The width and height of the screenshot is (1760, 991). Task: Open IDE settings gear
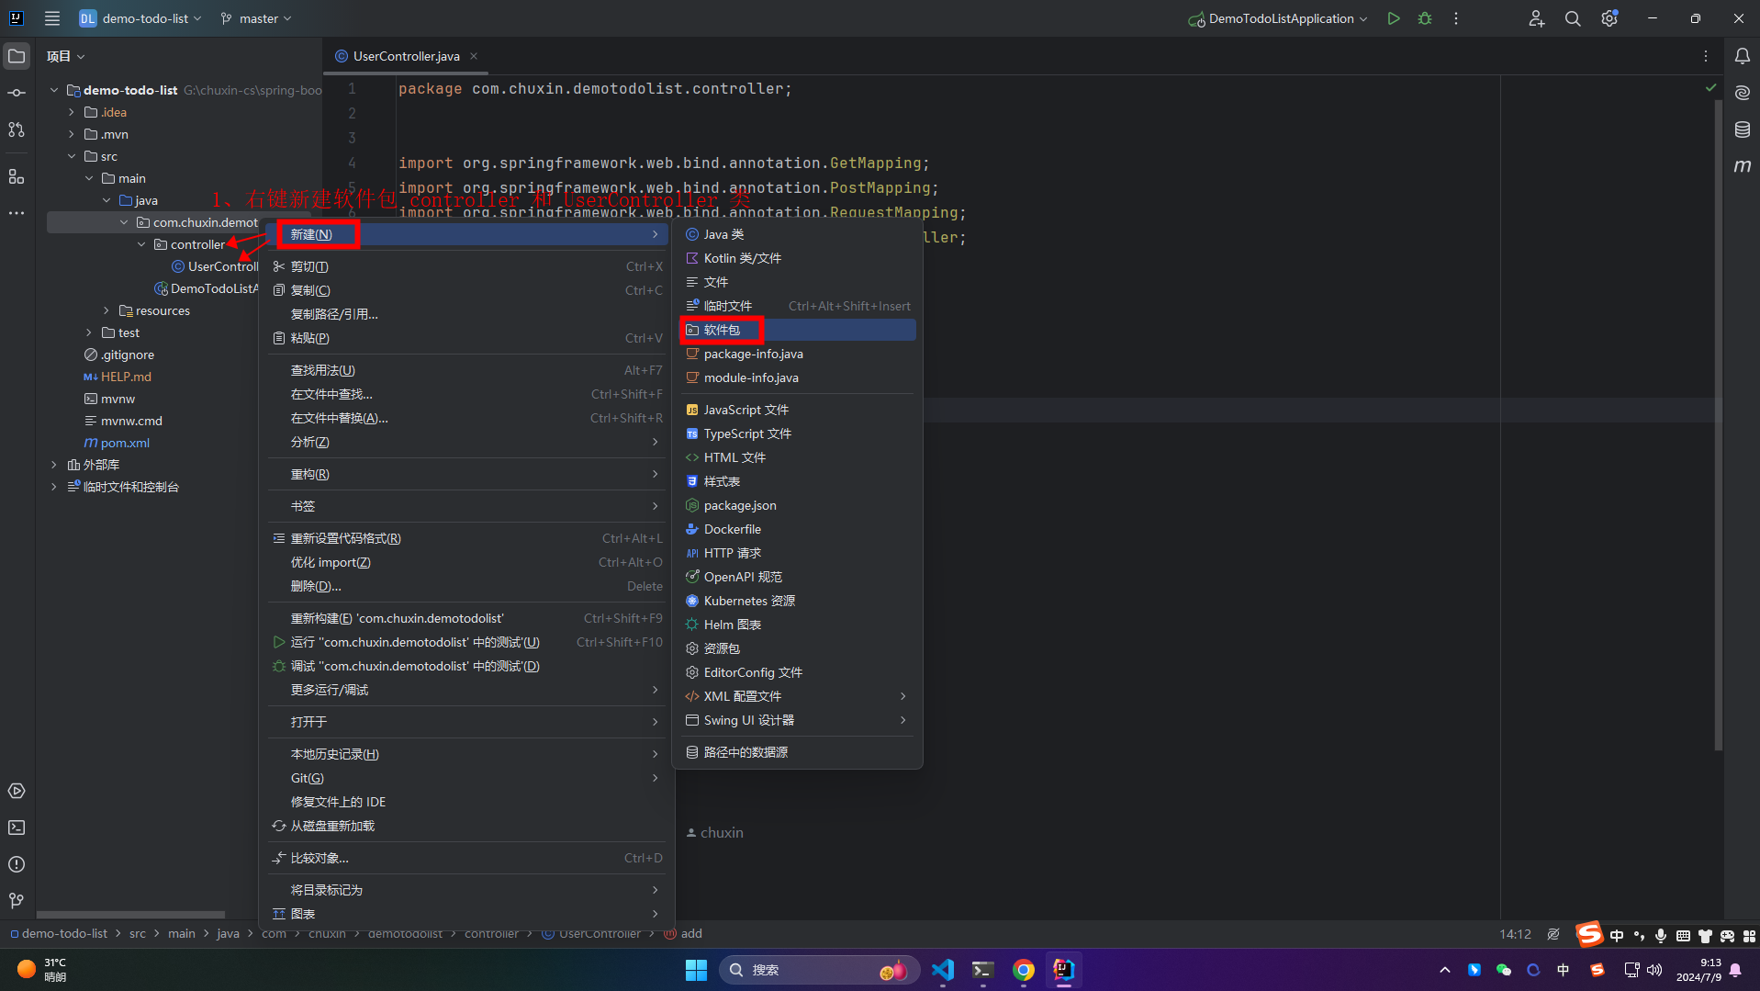click(x=1609, y=18)
